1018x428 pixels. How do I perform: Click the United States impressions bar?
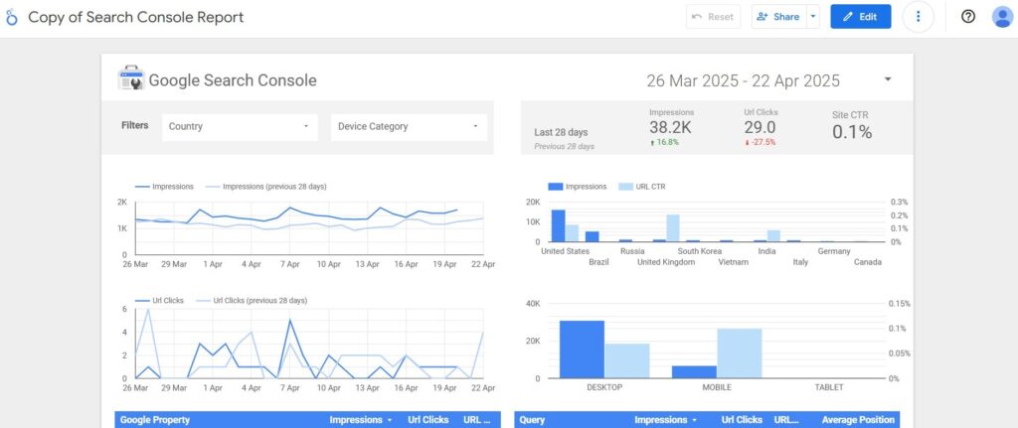click(559, 225)
